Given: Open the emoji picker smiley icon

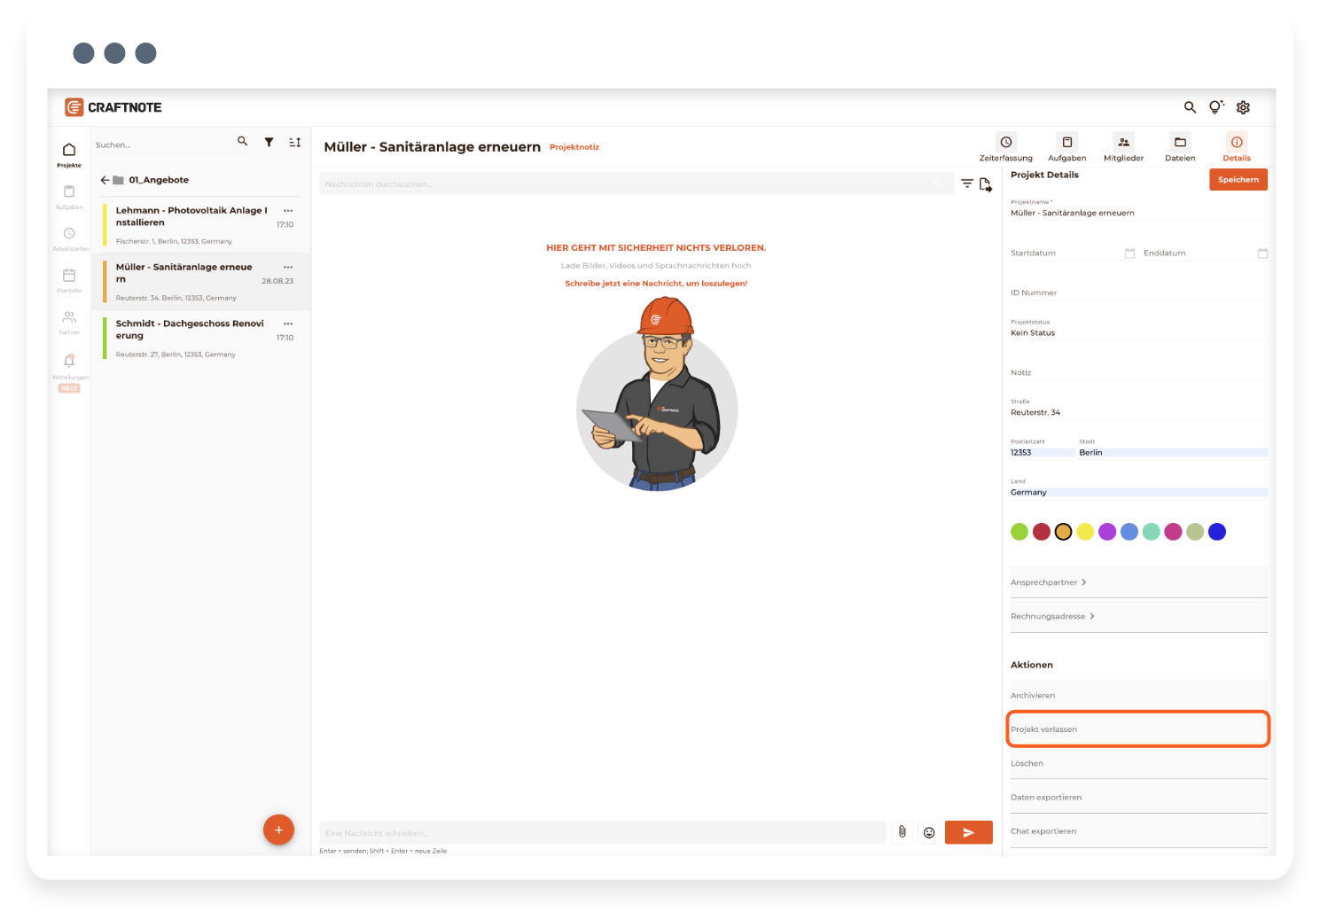Looking at the screenshot, I should coord(929,832).
